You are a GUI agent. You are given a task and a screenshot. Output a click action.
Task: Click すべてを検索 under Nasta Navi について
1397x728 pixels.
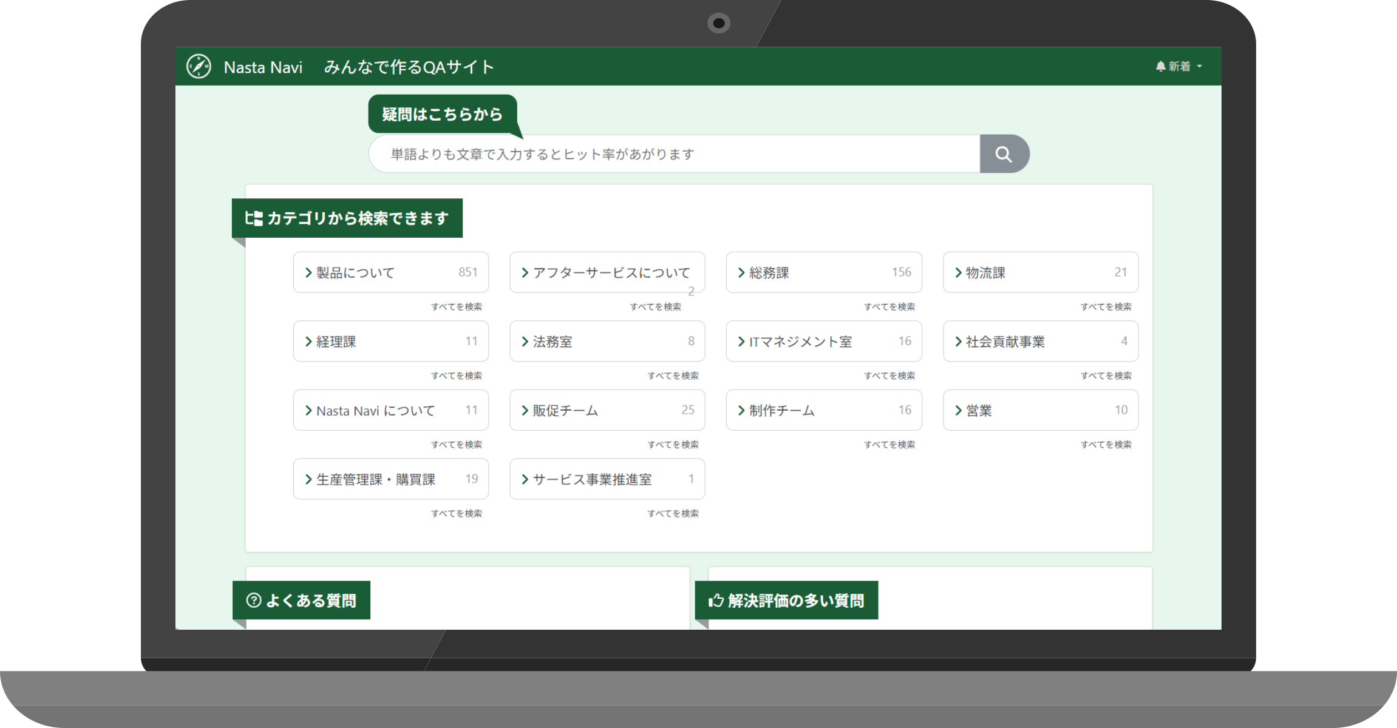[x=457, y=445]
